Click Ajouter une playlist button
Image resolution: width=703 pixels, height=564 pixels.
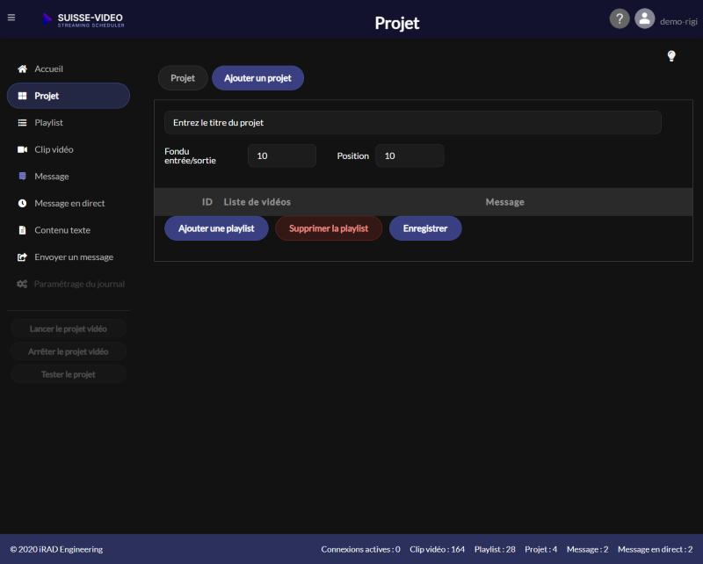coord(216,228)
